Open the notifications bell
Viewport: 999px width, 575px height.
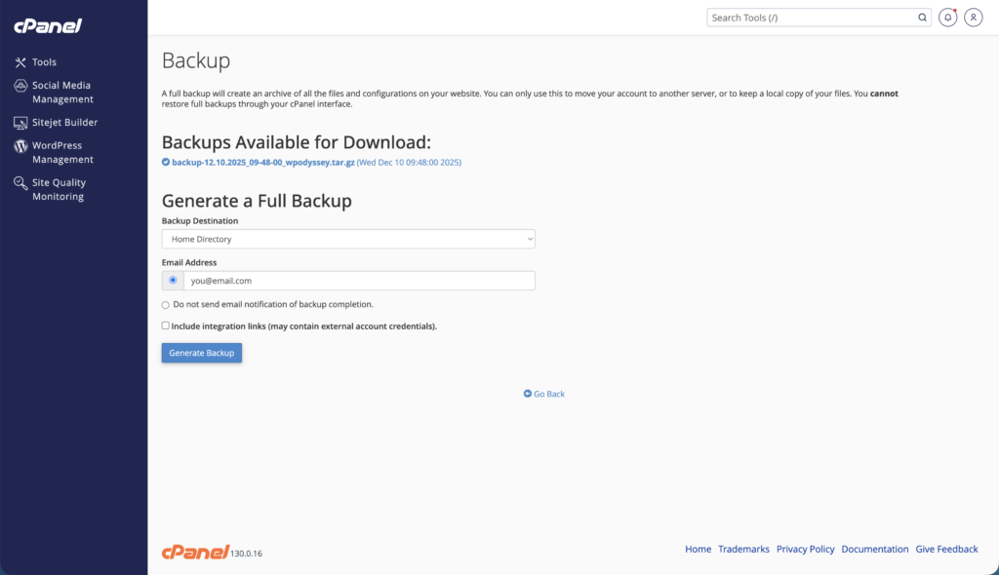(947, 17)
